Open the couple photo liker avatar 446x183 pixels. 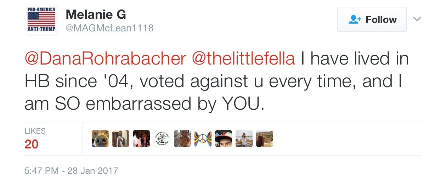[141, 139]
